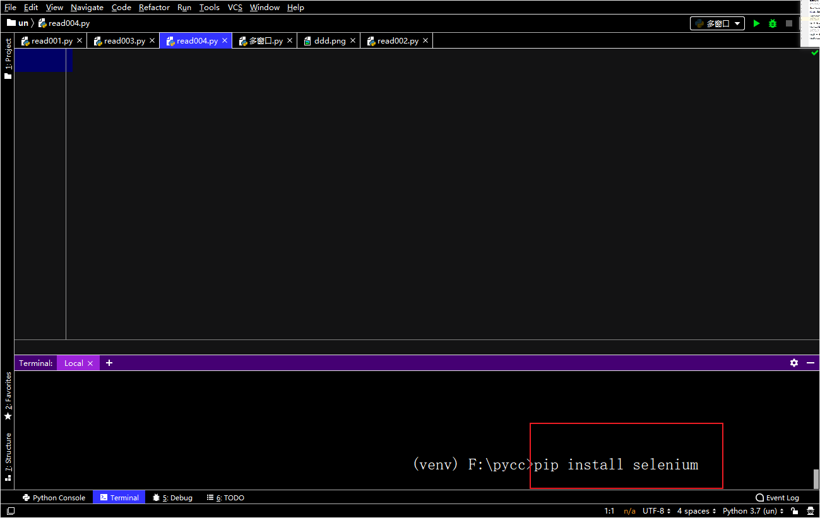Switch to the ddd.png tab
The height and width of the screenshot is (518, 820).
tap(329, 40)
